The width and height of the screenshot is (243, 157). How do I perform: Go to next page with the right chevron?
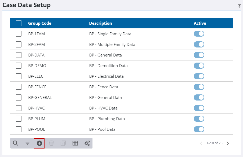(x=228, y=143)
